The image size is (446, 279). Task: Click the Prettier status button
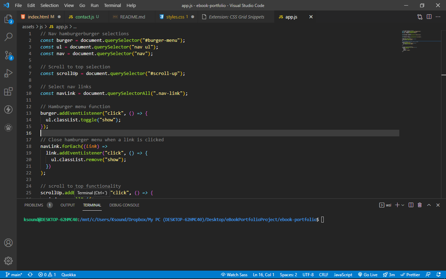pos(410,275)
